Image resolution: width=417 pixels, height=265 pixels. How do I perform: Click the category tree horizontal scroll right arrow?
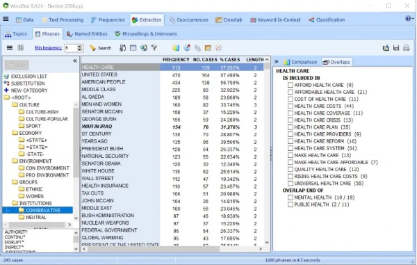pos(69,225)
